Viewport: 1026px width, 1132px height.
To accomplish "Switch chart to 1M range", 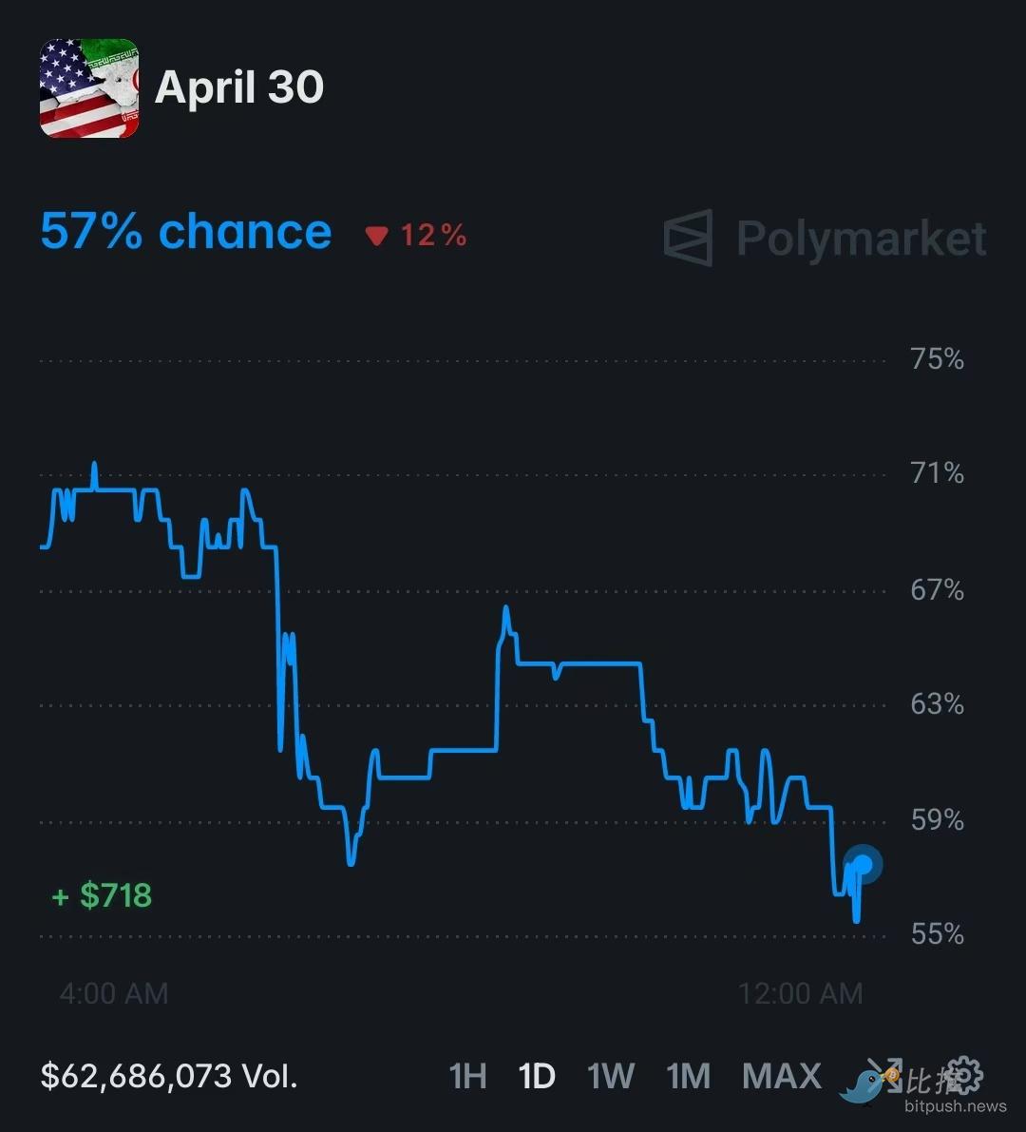I will pos(689,1077).
